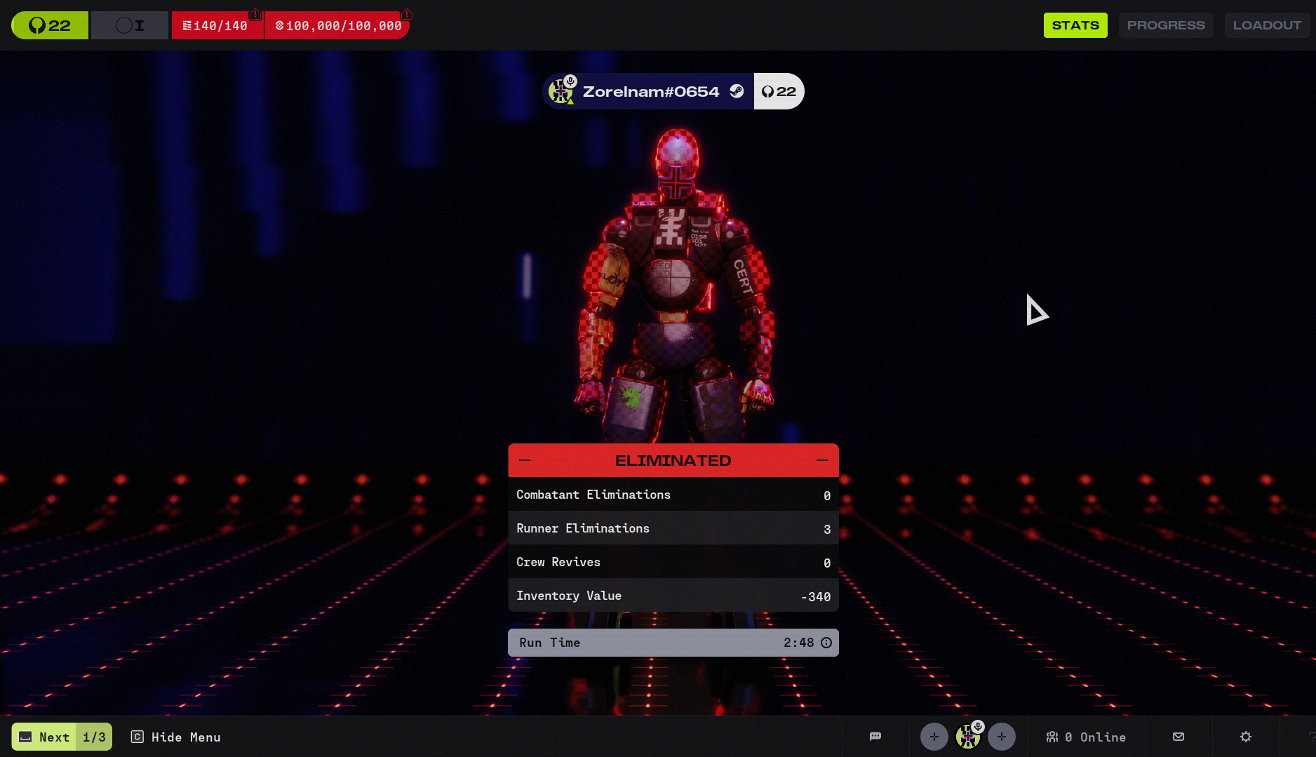Select the Runner Eliminations row
Screen dimensions: 1316x757
pos(673,528)
